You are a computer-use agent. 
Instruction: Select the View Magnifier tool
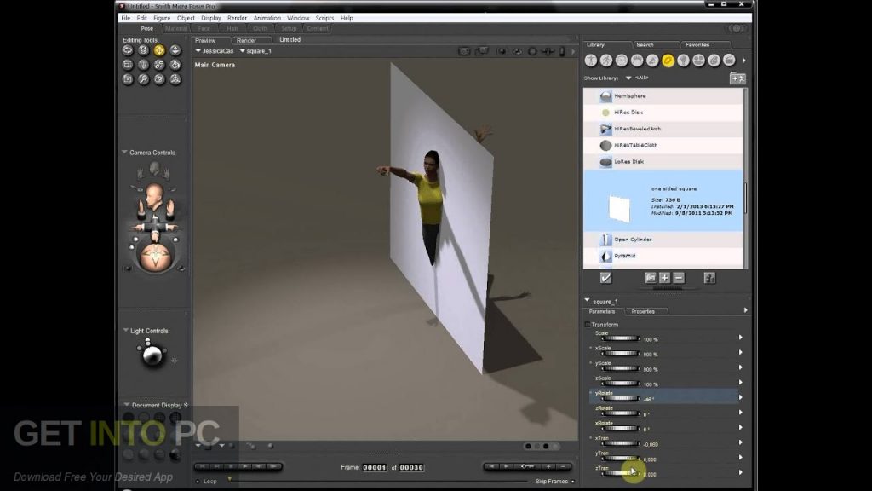(143, 79)
